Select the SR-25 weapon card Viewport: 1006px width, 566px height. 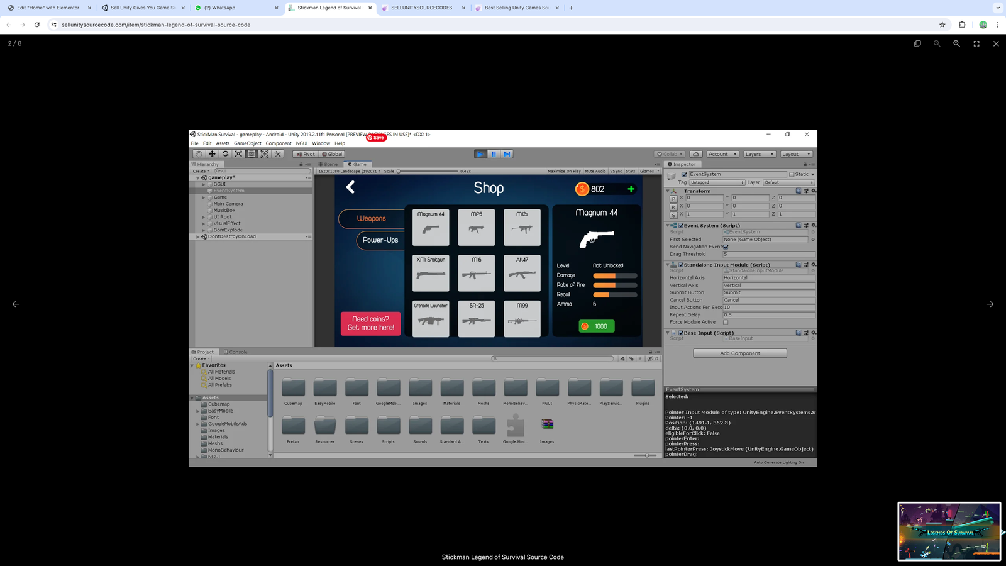point(477,319)
